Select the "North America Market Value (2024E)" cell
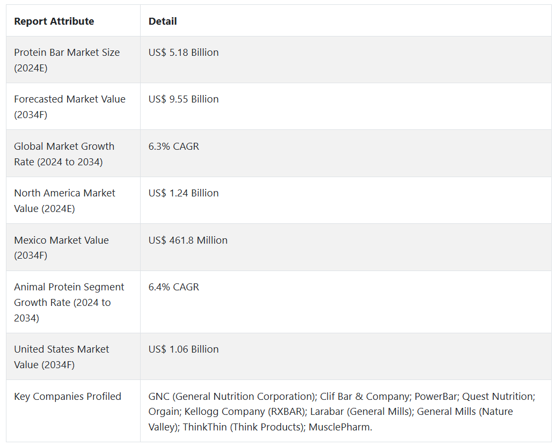This screenshot has width=555, height=446. (x=64, y=201)
